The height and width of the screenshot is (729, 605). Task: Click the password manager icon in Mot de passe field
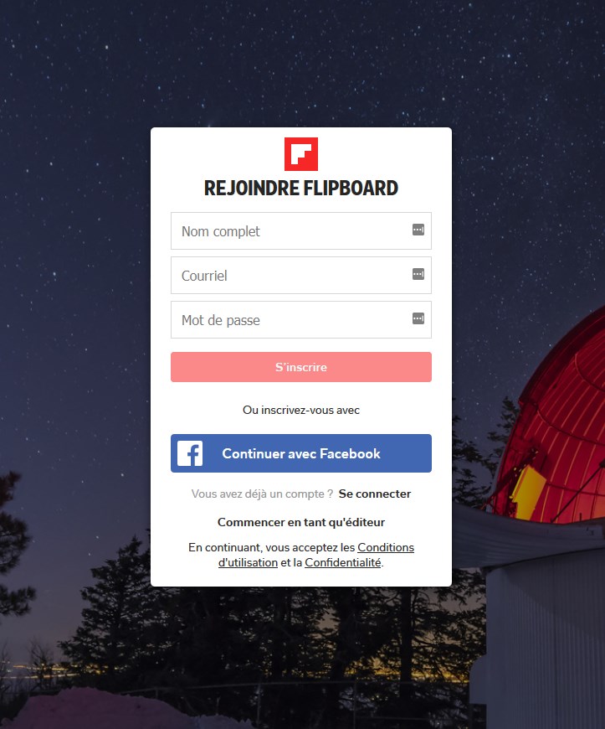pyautogui.click(x=418, y=318)
